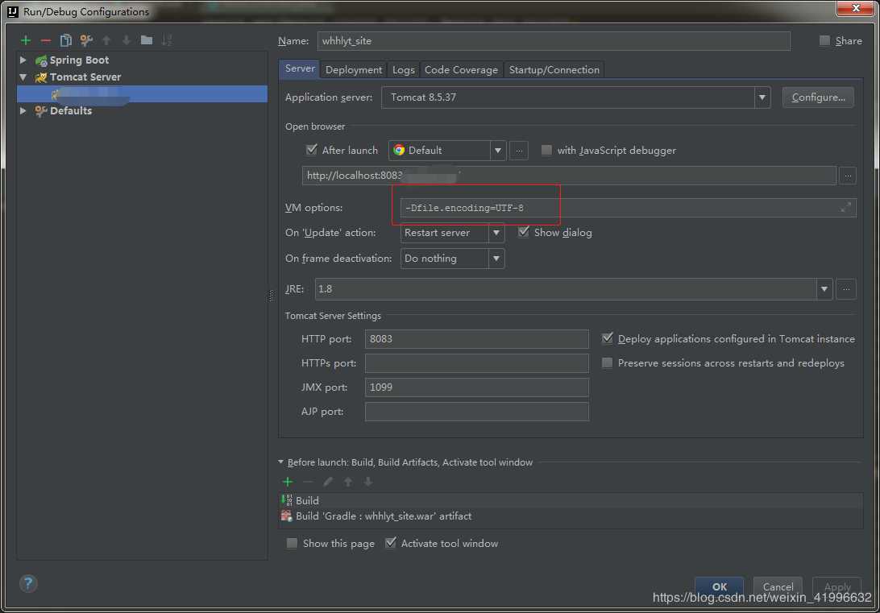The width and height of the screenshot is (880, 613).
Task: Click the Name input field
Action: [554, 41]
